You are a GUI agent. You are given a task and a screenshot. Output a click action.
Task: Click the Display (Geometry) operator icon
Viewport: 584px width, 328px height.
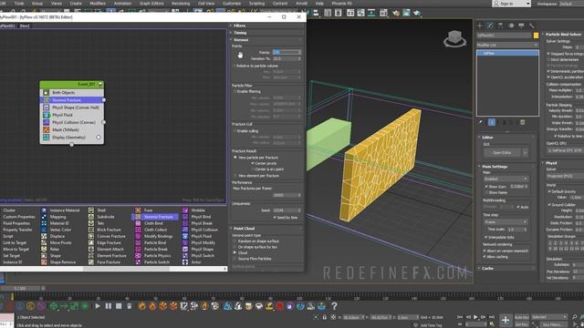[47, 138]
